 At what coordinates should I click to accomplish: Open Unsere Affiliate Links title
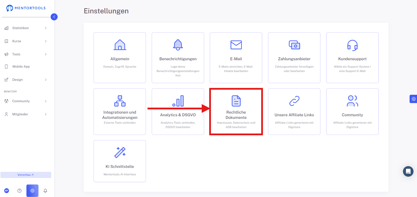tap(294, 115)
